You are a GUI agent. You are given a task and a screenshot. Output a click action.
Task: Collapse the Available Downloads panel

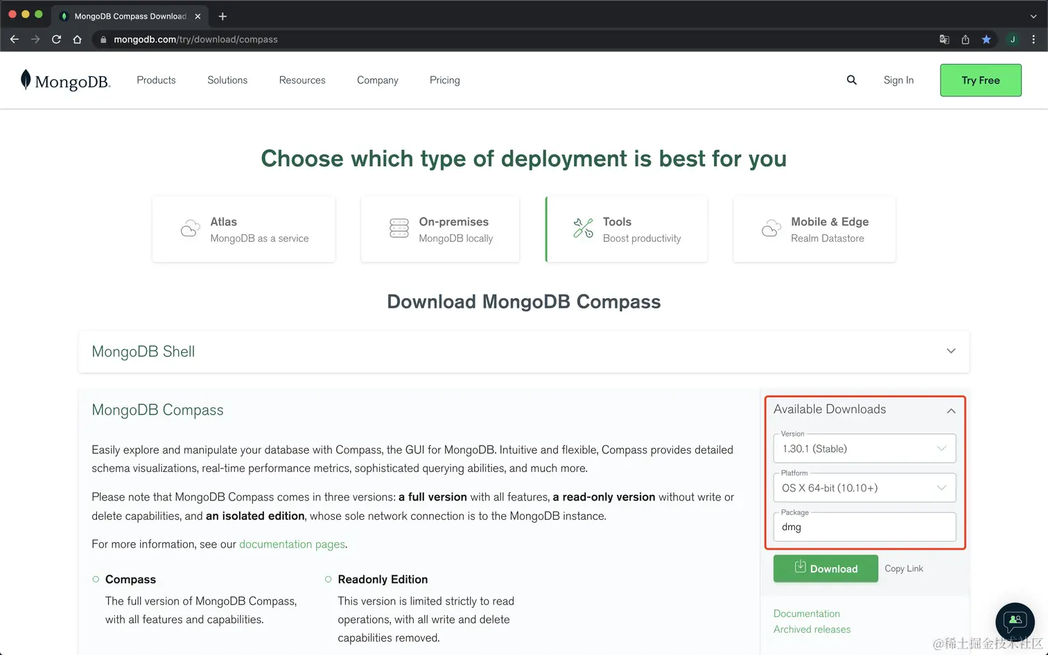pos(951,410)
